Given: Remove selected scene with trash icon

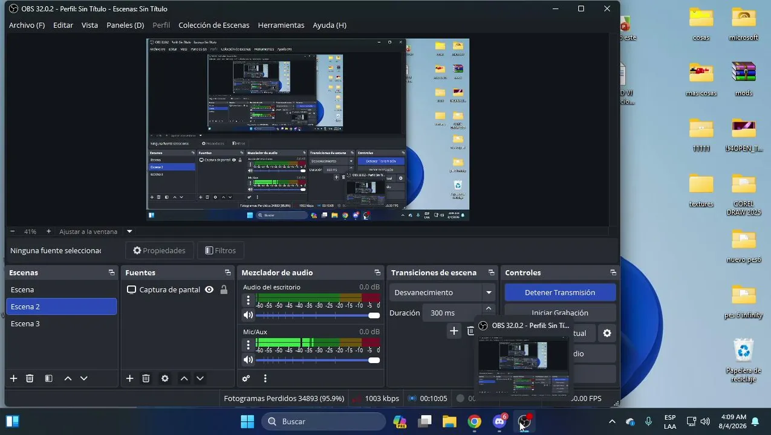Looking at the screenshot, I should tap(30, 378).
